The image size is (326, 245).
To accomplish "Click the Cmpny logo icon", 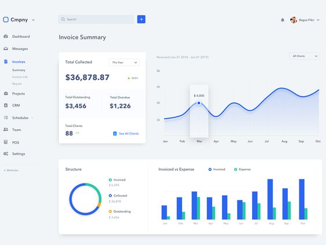I will coord(6,20).
